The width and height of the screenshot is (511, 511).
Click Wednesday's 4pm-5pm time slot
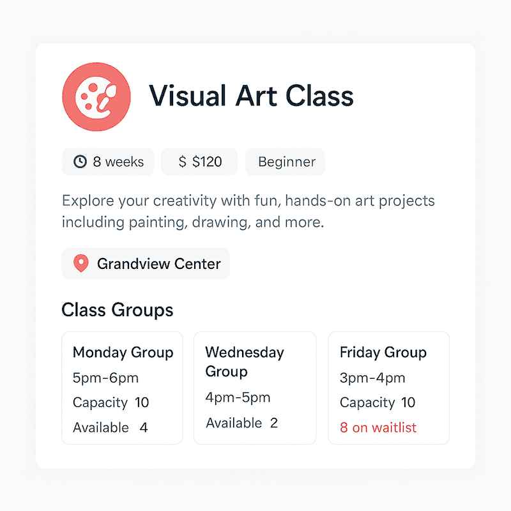point(238,397)
